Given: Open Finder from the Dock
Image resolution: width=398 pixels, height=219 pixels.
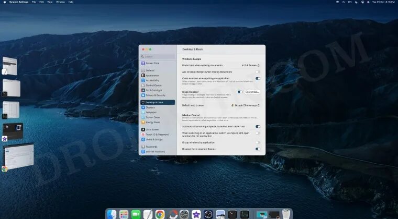Looking at the screenshot, I should click(112, 214).
